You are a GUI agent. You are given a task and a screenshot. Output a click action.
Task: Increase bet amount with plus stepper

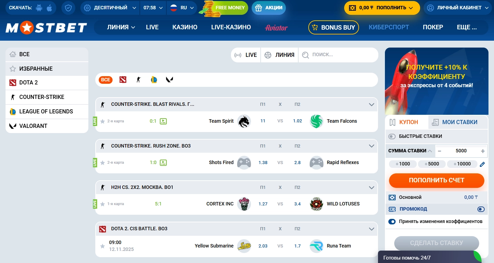483,151
